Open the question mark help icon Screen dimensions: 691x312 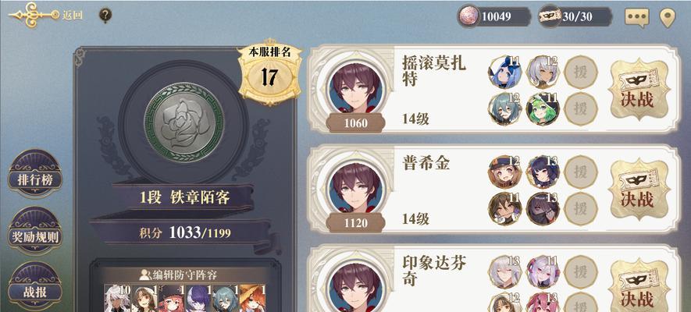pos(105,16)
